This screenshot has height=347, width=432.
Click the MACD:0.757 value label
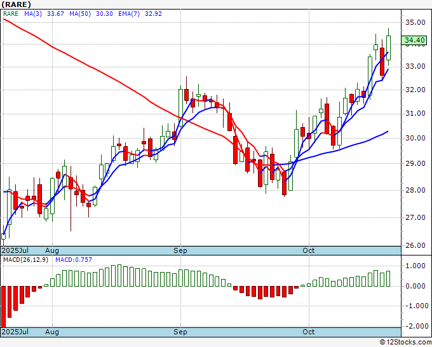[x=74, y=260]
